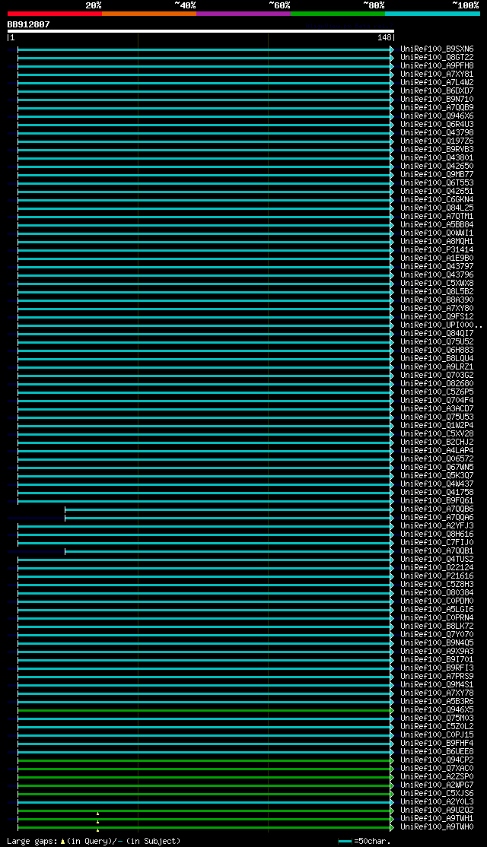Select label UniRef100_B9FQ61
This screenshot has height=847, width=487.
(x=437, y=501)
